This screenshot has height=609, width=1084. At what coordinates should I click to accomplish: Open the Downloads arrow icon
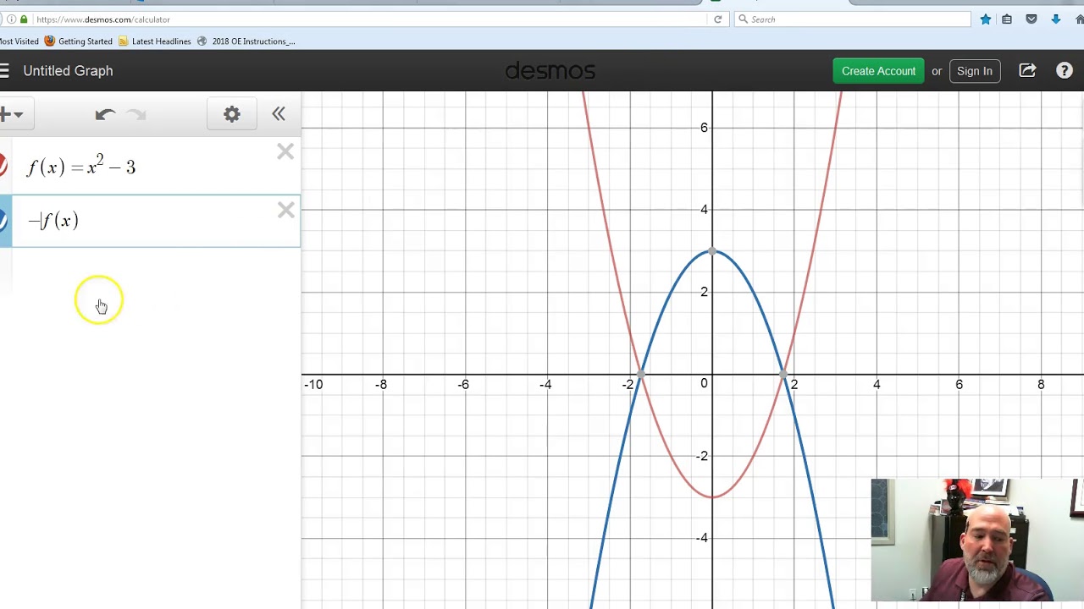point(1056,19)
